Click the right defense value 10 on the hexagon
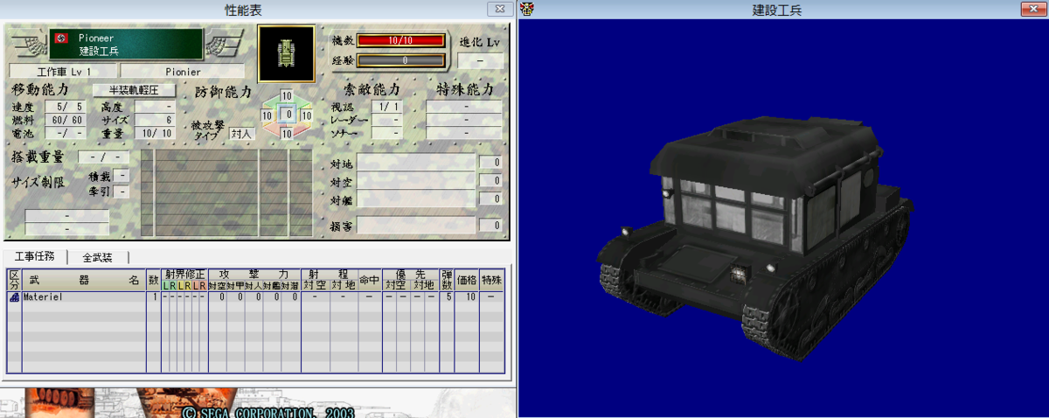 [306, 115]
